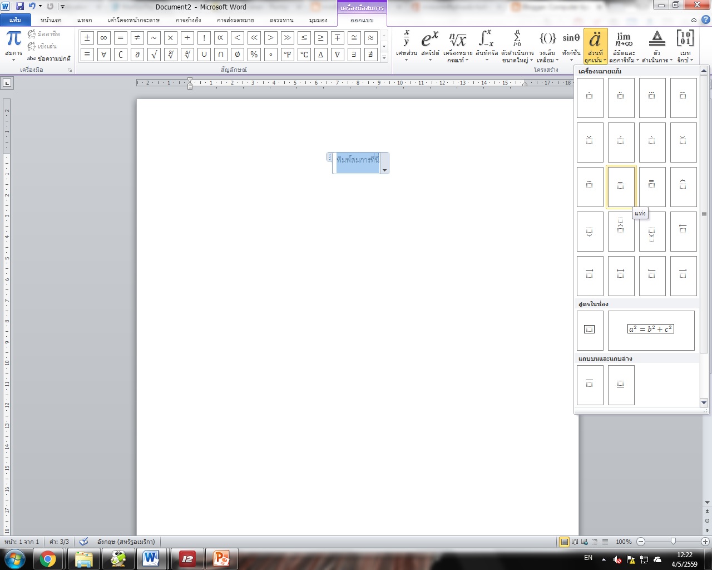The image size is (712, 570).
Task: Switch to Full Screen Reading view
Action: click(x=575, y=542)
